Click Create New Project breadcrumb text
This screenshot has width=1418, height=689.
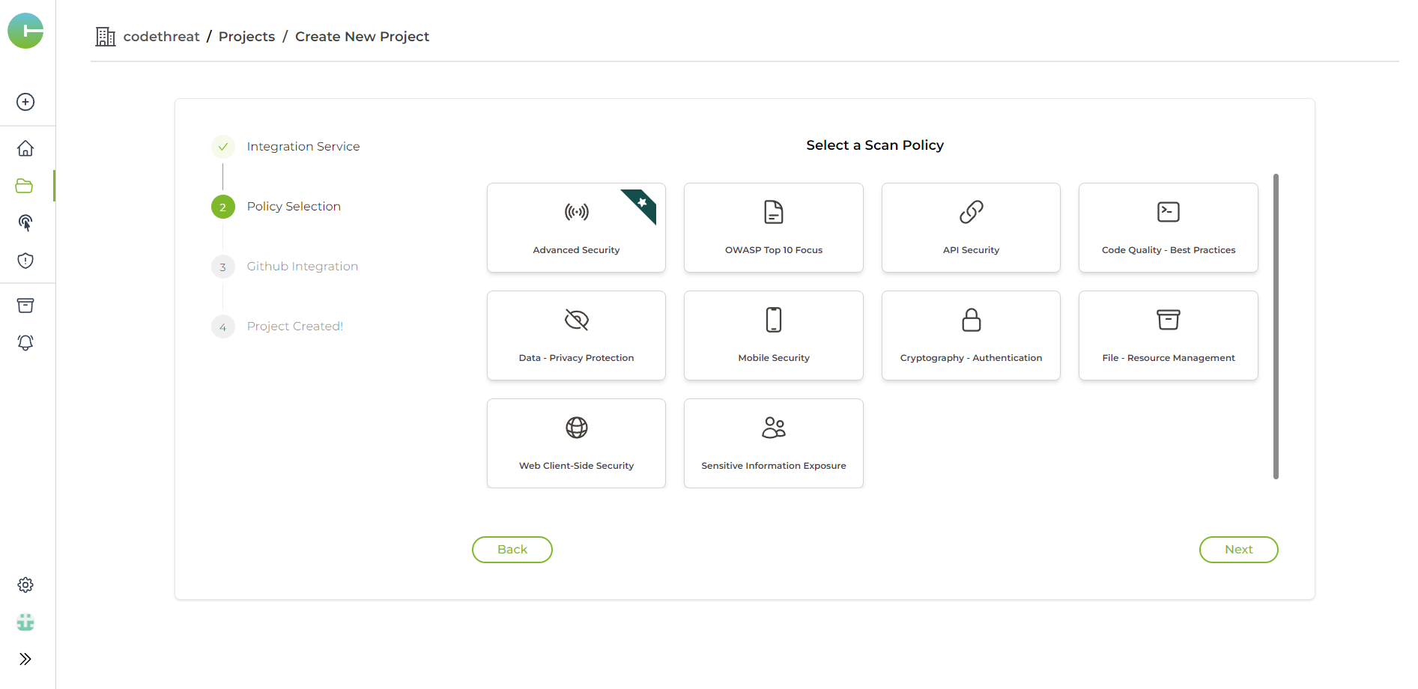(x=362, y=37)
